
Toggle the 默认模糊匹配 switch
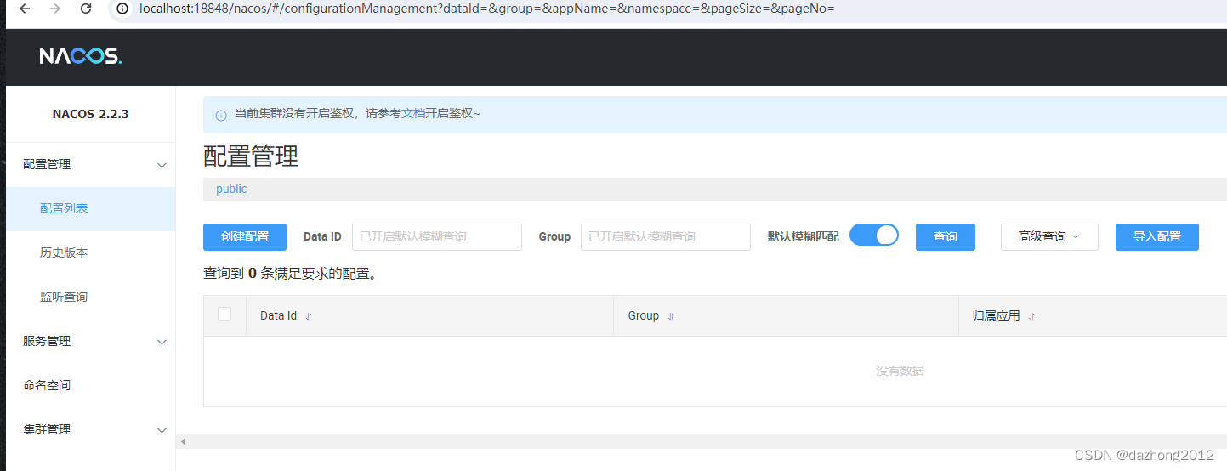click(873, 235)
